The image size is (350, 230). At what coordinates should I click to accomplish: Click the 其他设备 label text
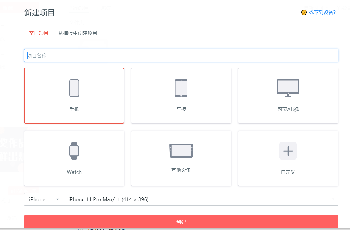tap(181, 170)
